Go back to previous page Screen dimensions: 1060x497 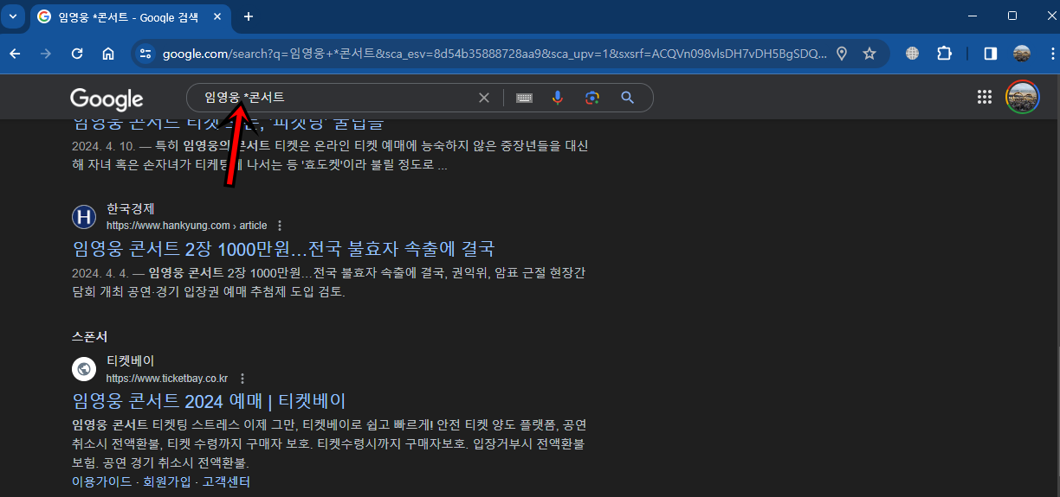point(15,54)
